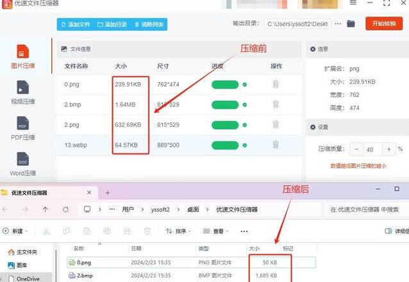Click Rename icon in Explorer toolbar
Screen dimensions: 409x282
tap(107, 231)
